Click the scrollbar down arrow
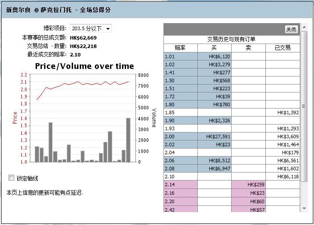The width and height of the screenshot is (314, 225). [x=304, y=208]
